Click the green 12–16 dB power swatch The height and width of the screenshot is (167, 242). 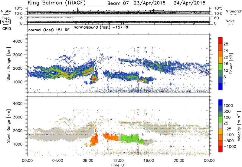tap(221, 67)
